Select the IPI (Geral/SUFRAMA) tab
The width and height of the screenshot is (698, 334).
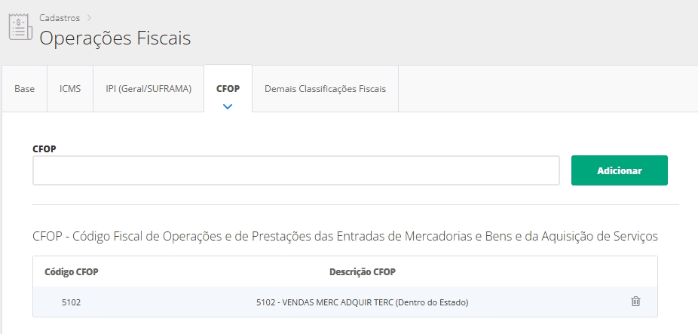(148, 89)
